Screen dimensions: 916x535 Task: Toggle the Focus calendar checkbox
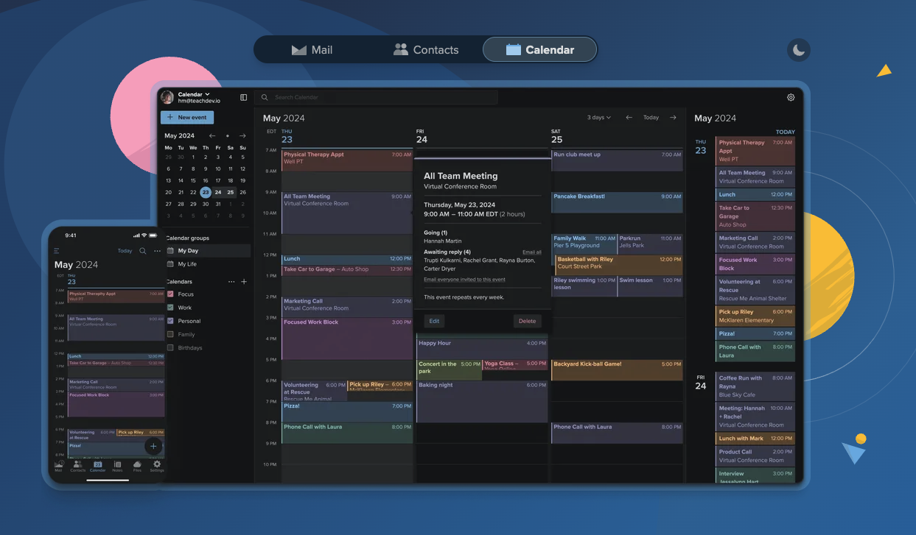tap(170, 294)
